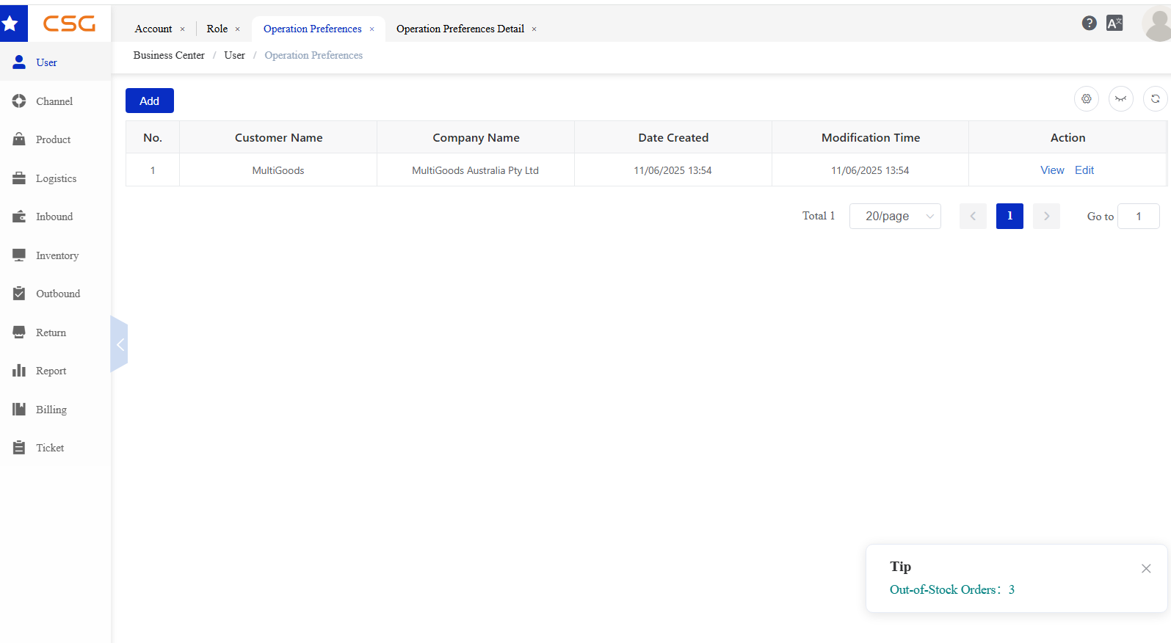Click the Add button
The width and height of the screenshot is (1171, 643).
(x=150, y=101)
